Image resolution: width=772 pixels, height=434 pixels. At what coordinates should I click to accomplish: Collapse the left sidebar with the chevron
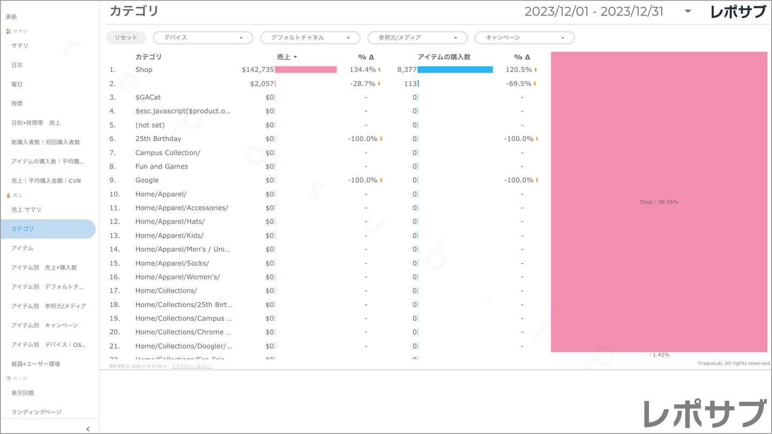[88, 429]
